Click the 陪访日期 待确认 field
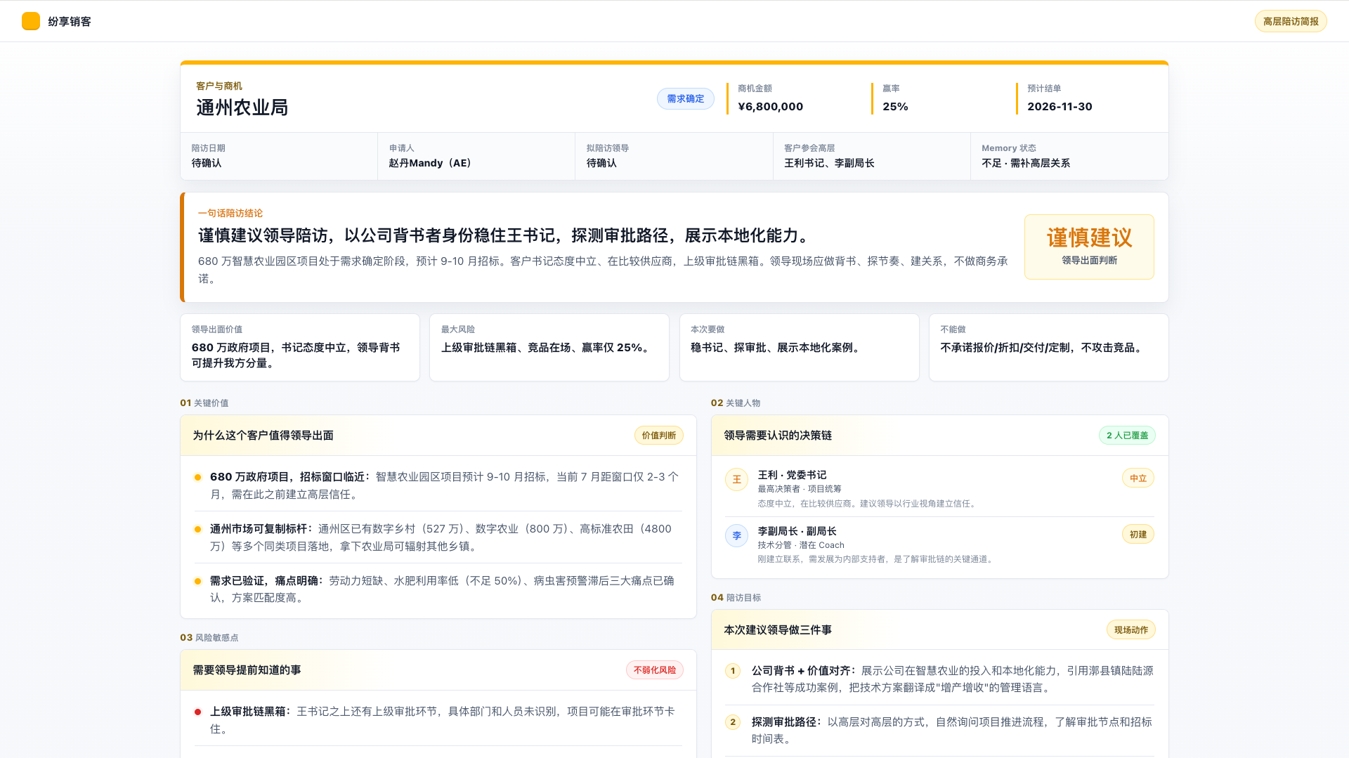The height and width of the screenshot is (758, 1349). tap(279, 156)
